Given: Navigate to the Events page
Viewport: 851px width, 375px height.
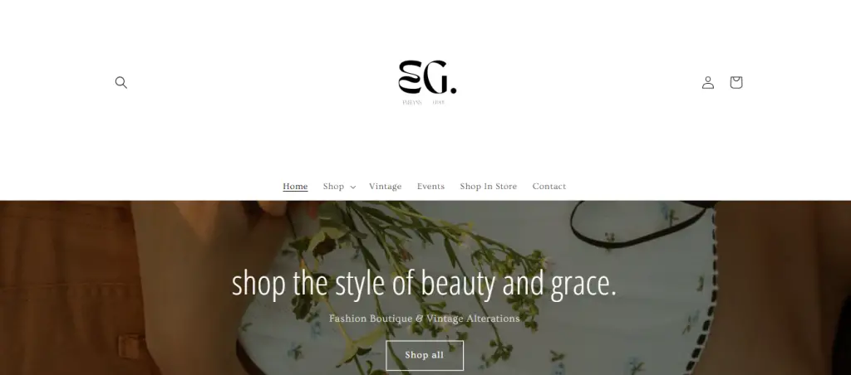Looking at the screenshot, I should 431,187.
